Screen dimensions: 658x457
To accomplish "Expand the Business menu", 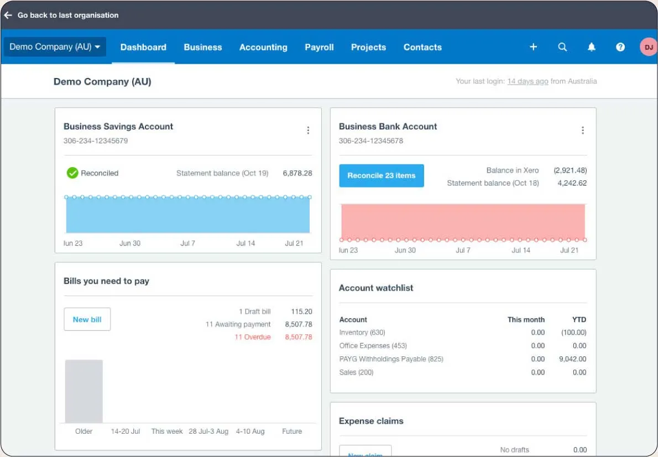I will (x=202, y=47).
